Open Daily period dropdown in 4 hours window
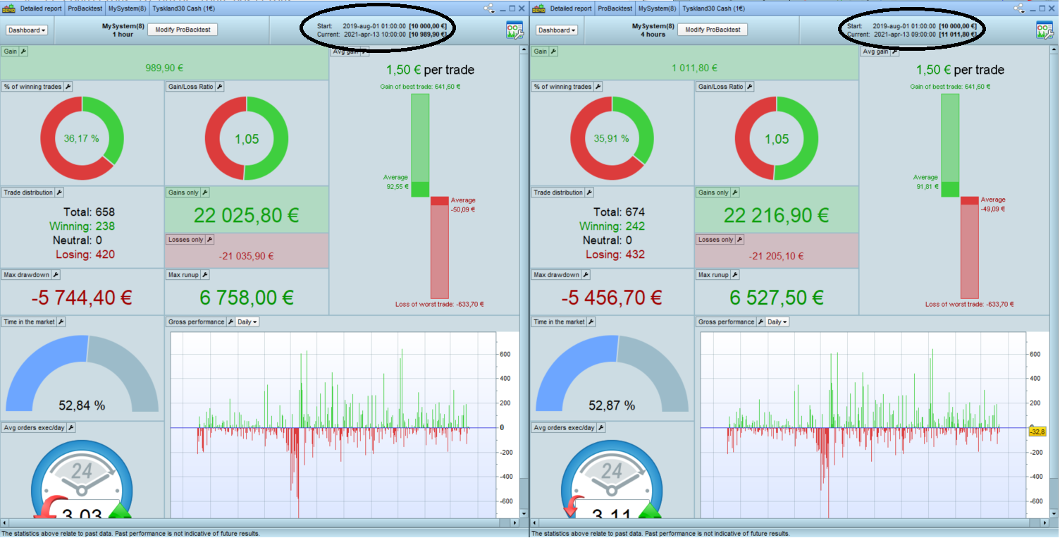This screenshot has width=1060, height=538. [x=777, y=322]
